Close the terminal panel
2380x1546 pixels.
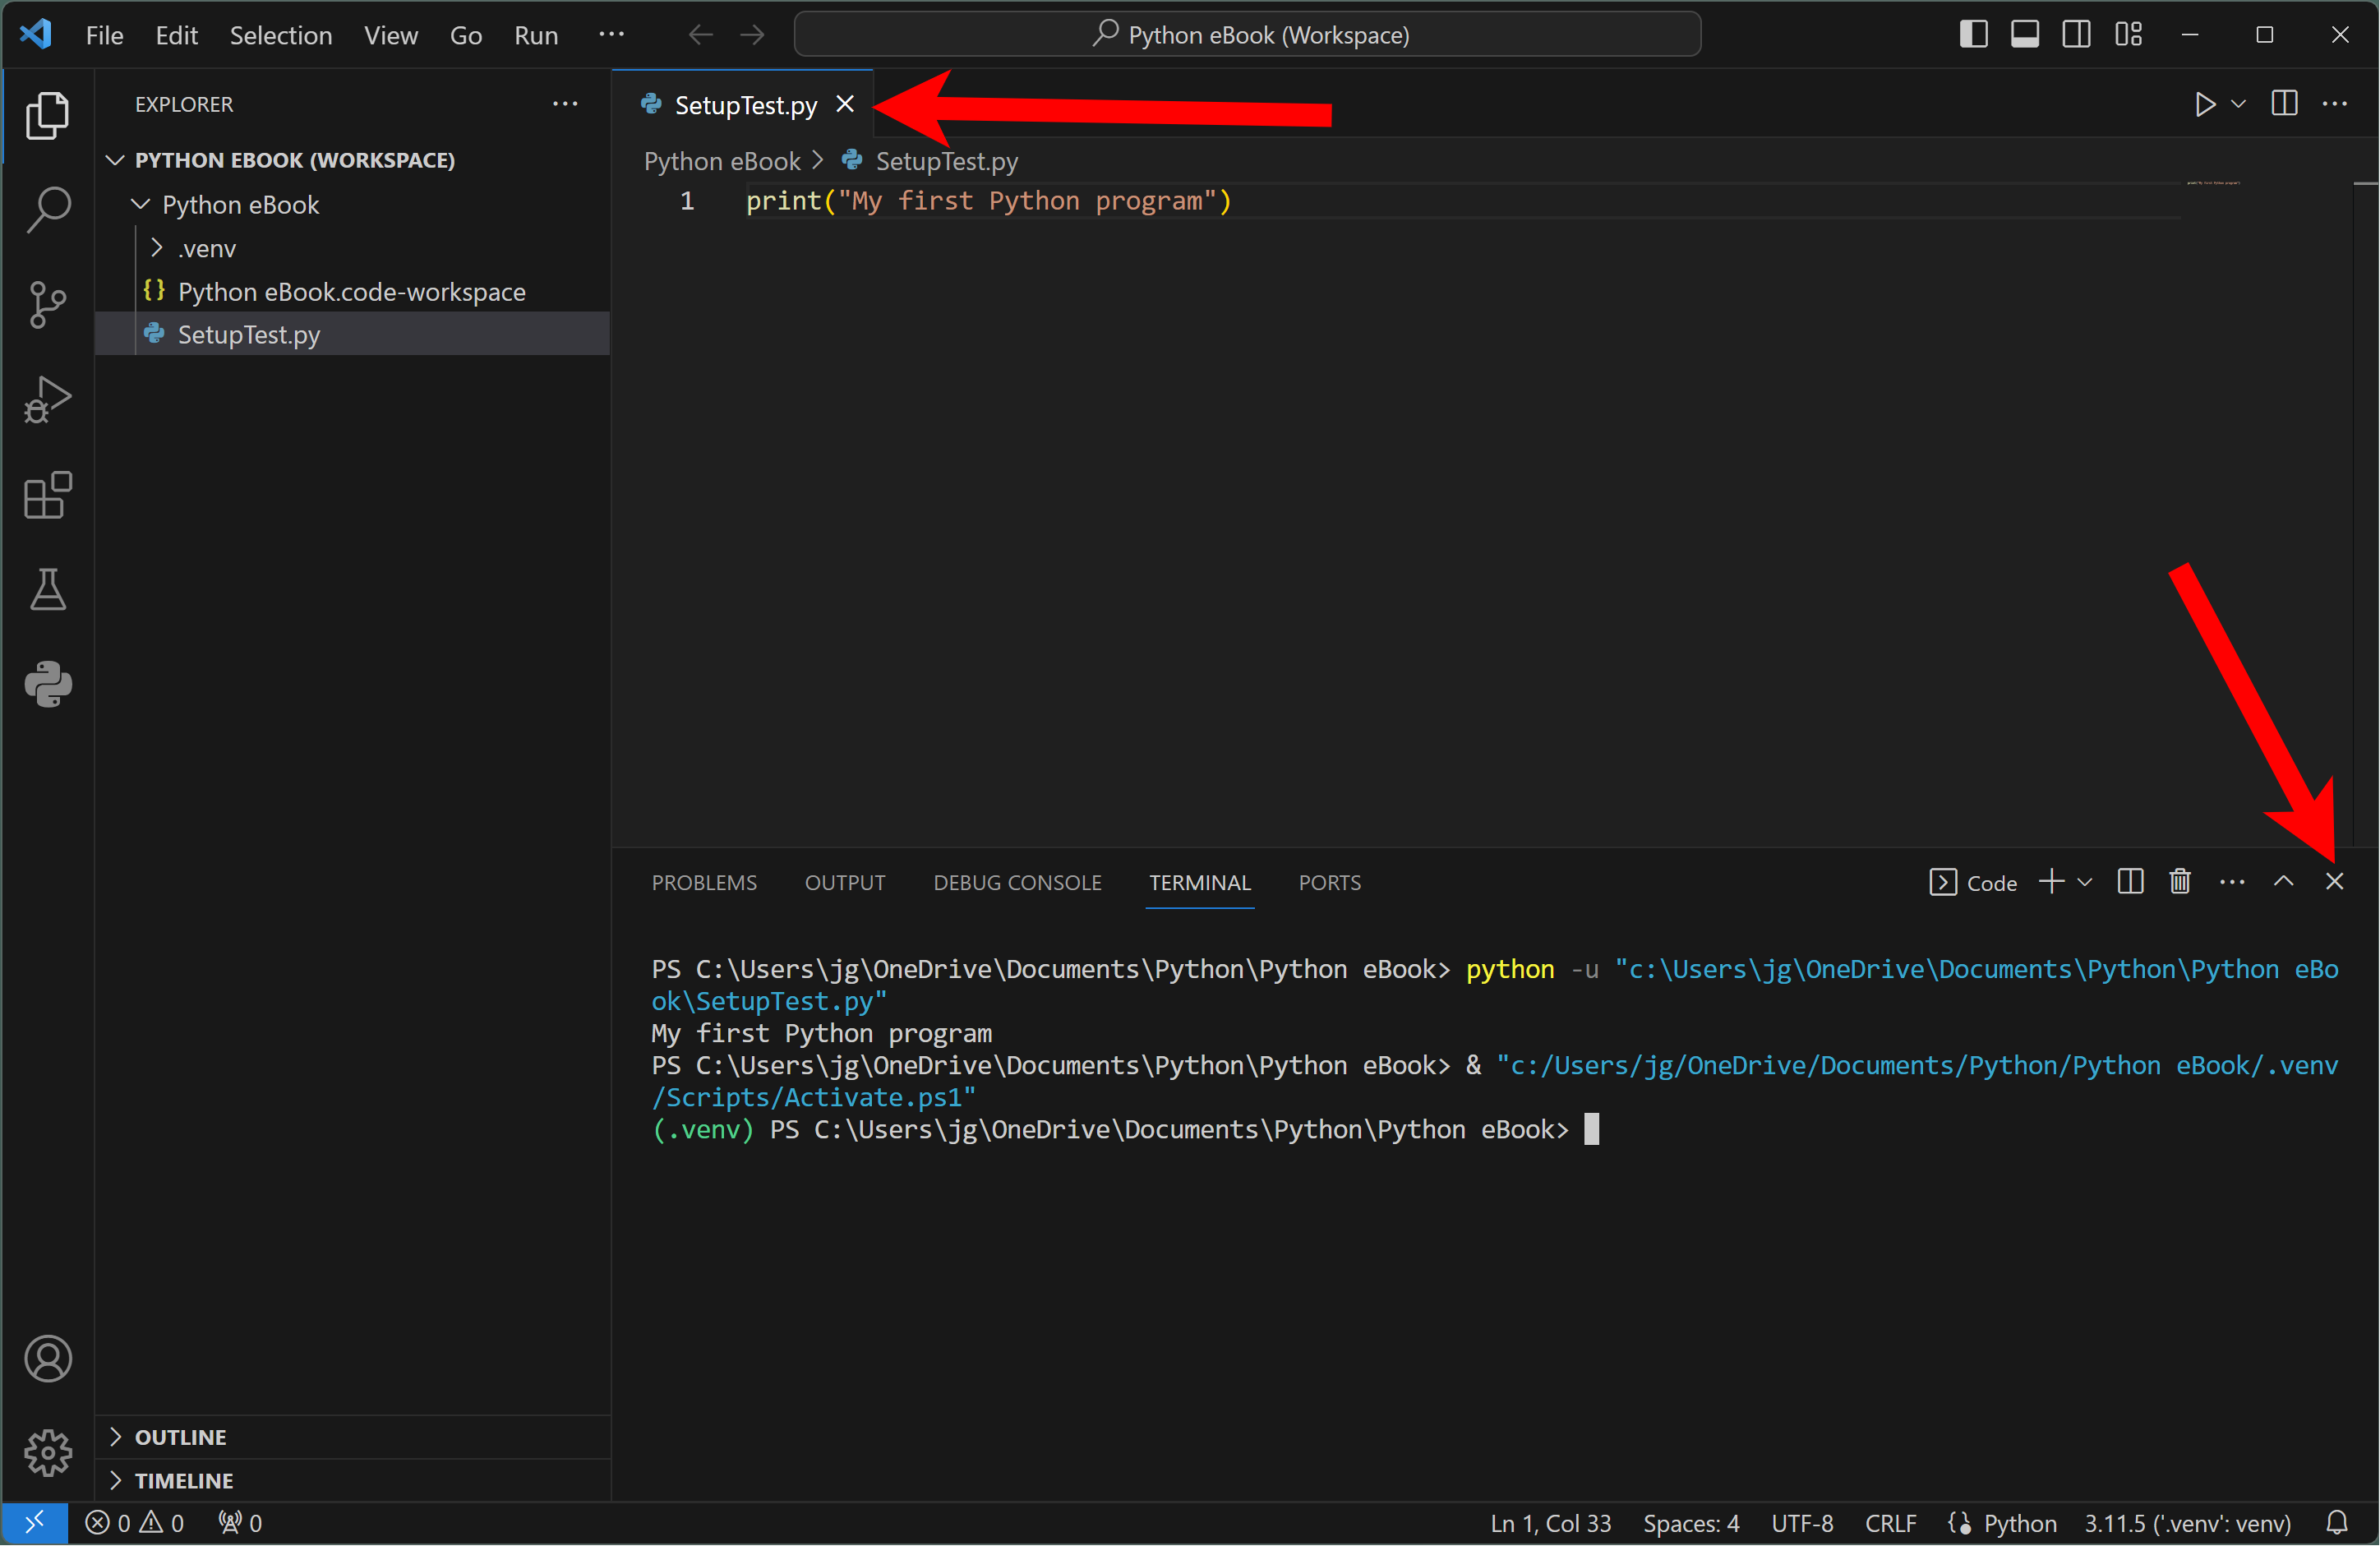click(x=2335, y=882)
